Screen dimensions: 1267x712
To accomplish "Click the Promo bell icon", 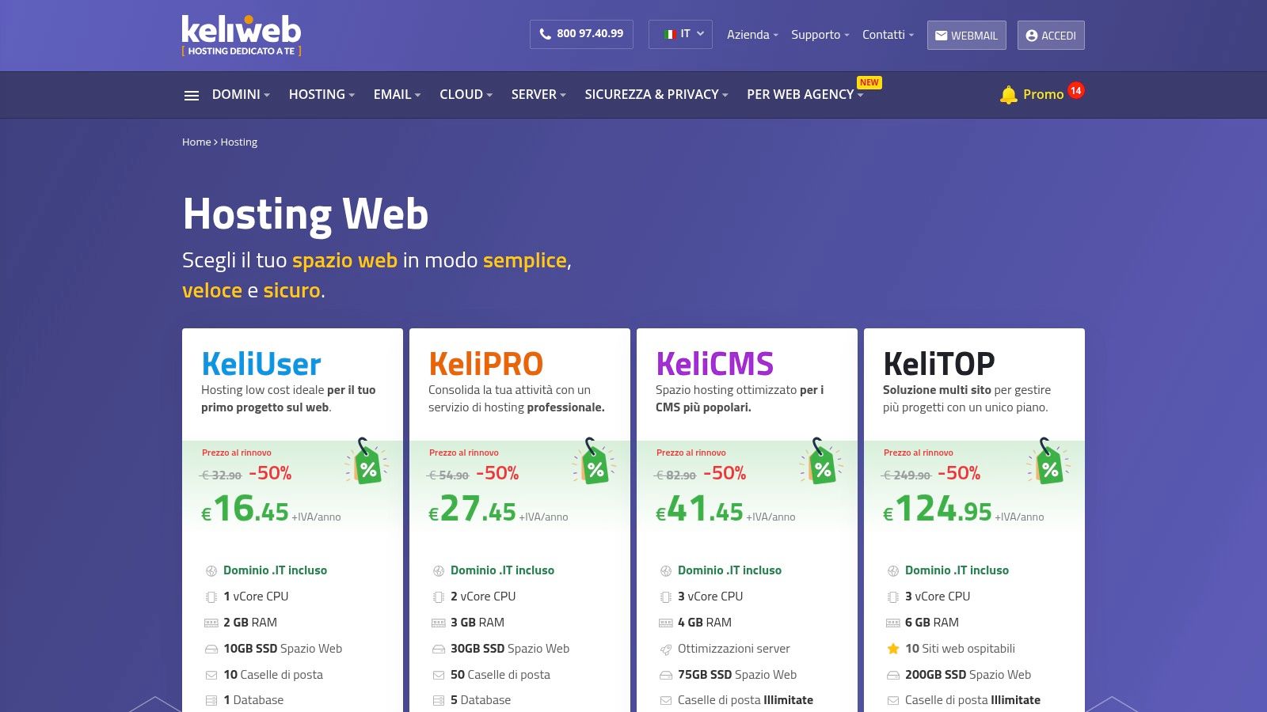I will coord(1009,93).
